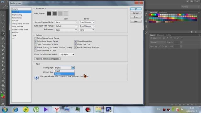Click the Photoshop taskbar icon
201x113 pixels.
[x=109, y=110]
